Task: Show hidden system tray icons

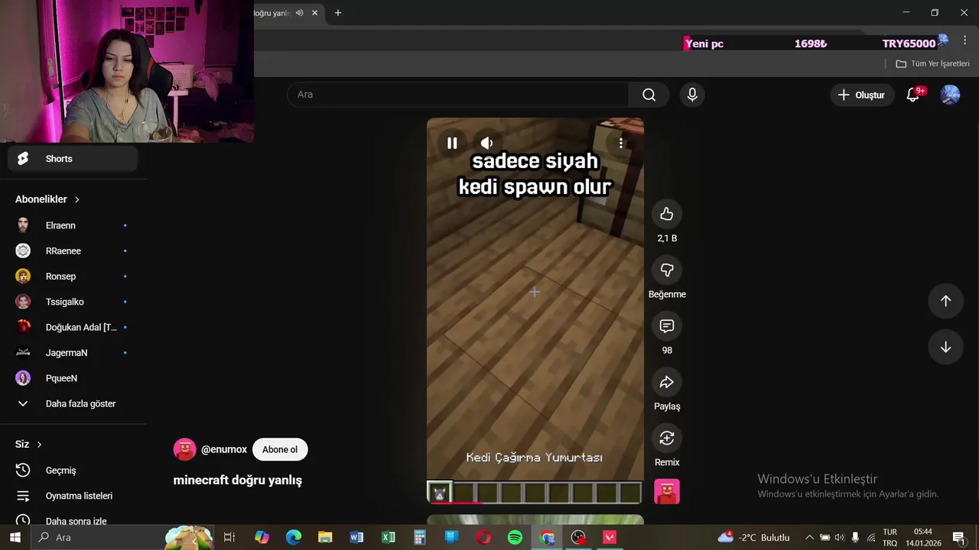Action: pyautogui.click(x=809, y=537)
